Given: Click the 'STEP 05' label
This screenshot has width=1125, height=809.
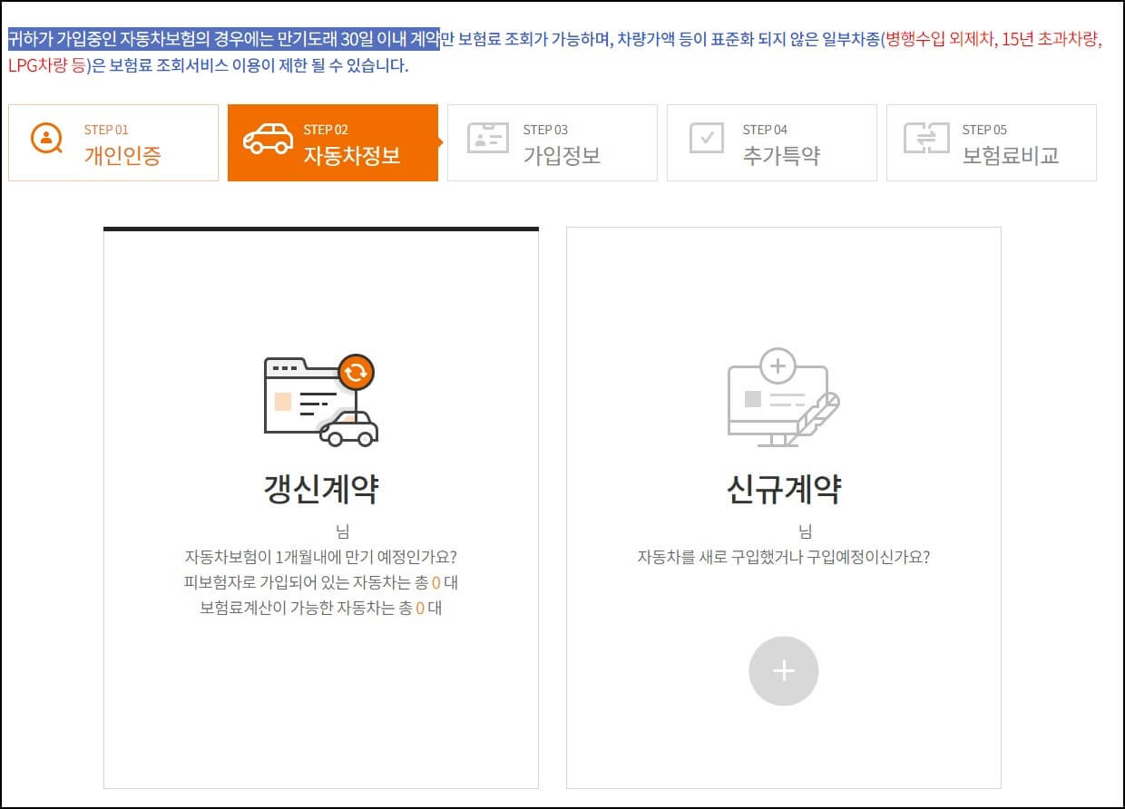Looking at the screenshot, I should pyautogui.click(x=984, y=130).
